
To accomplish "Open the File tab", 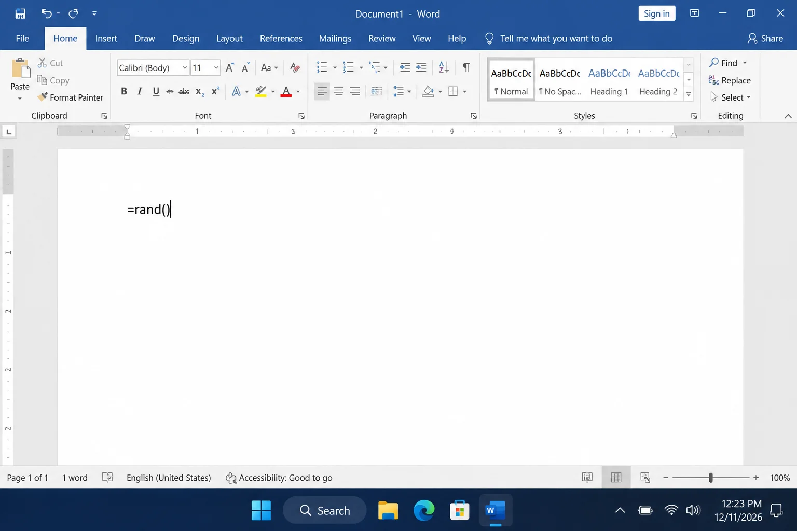I will click(22, 38).
